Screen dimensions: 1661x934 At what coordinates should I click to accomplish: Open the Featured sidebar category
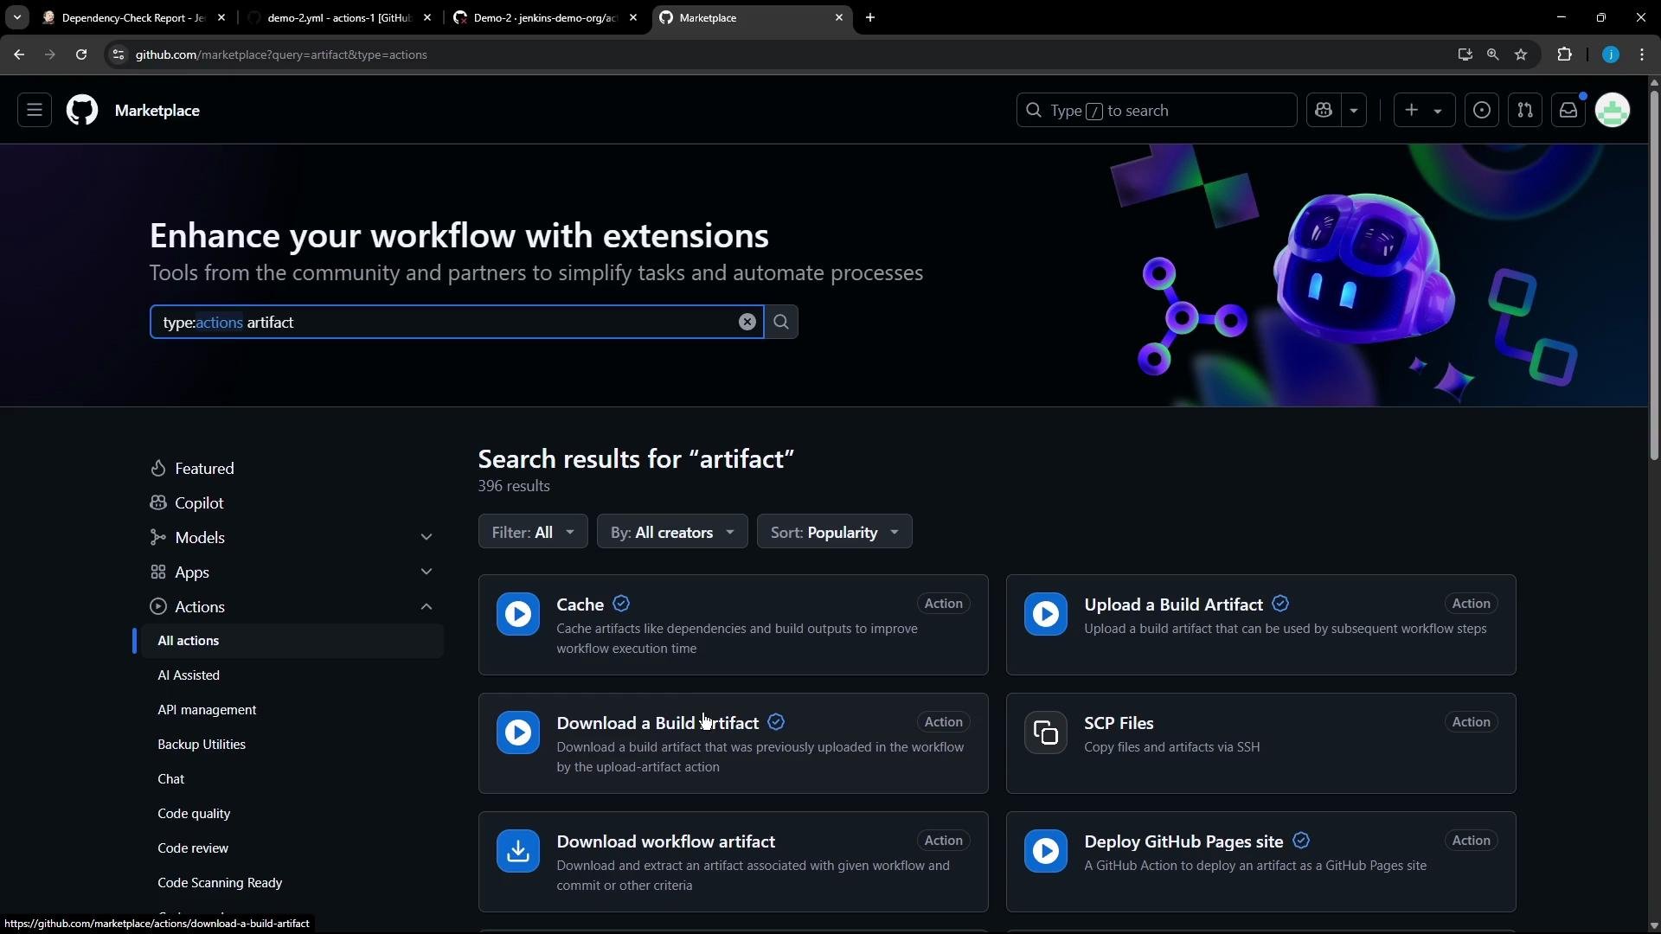click(x=204, y=468)
